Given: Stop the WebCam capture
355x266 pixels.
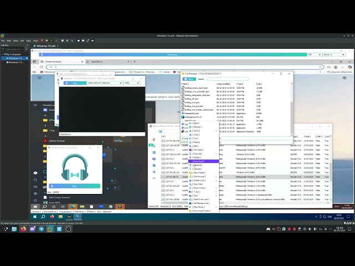Looking at the screenshot, I should 75,83.
